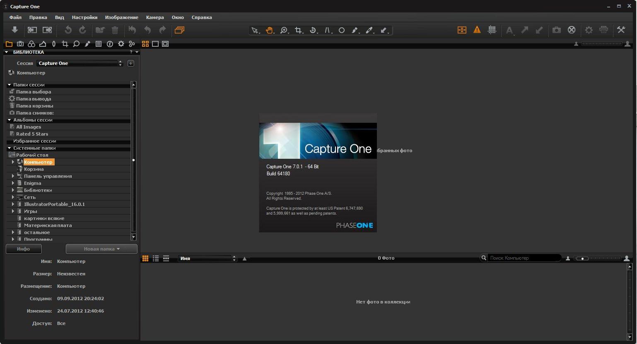The image size is (637, 344).
Task: Click the Новая папка button
Action: point(101,249)
